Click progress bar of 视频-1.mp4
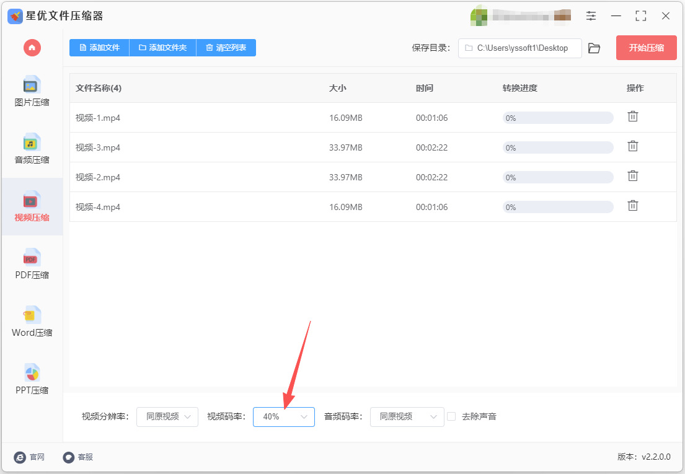The height and width of the screenshot is (474, 685). pos(558,118)
